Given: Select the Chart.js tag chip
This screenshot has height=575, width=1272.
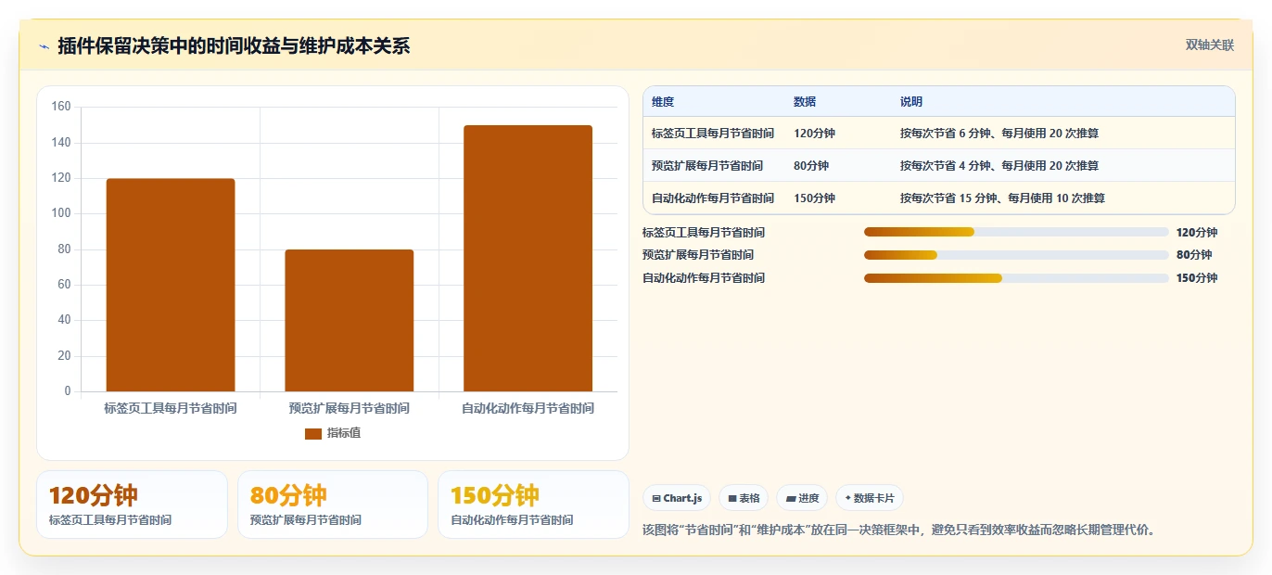Looking at the screenshot, I should pos(677,498).
